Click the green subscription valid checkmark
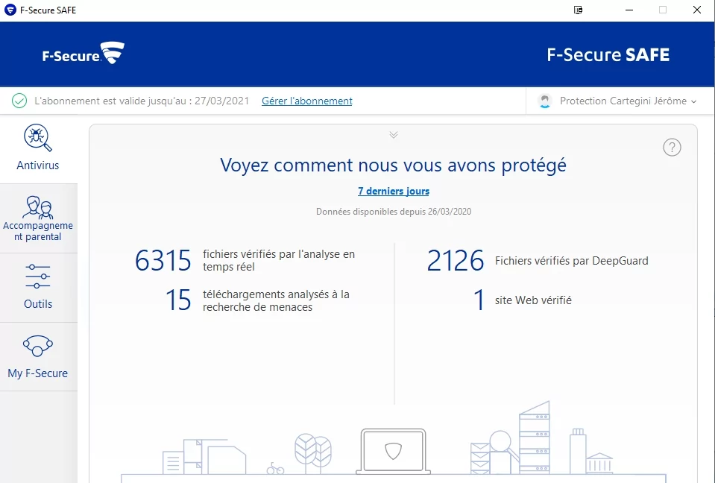 [x=19, y=101]
